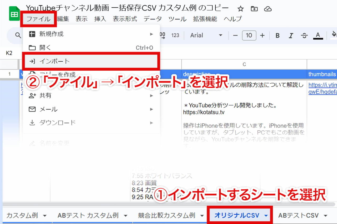Increase font size with plus button

(262, 35)
